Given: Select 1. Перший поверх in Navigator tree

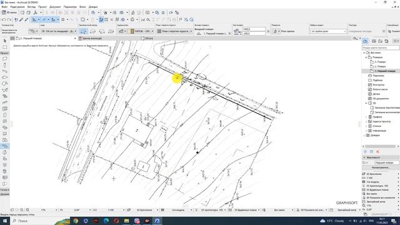Looking at the screenshot, I should tap(385, 71).
